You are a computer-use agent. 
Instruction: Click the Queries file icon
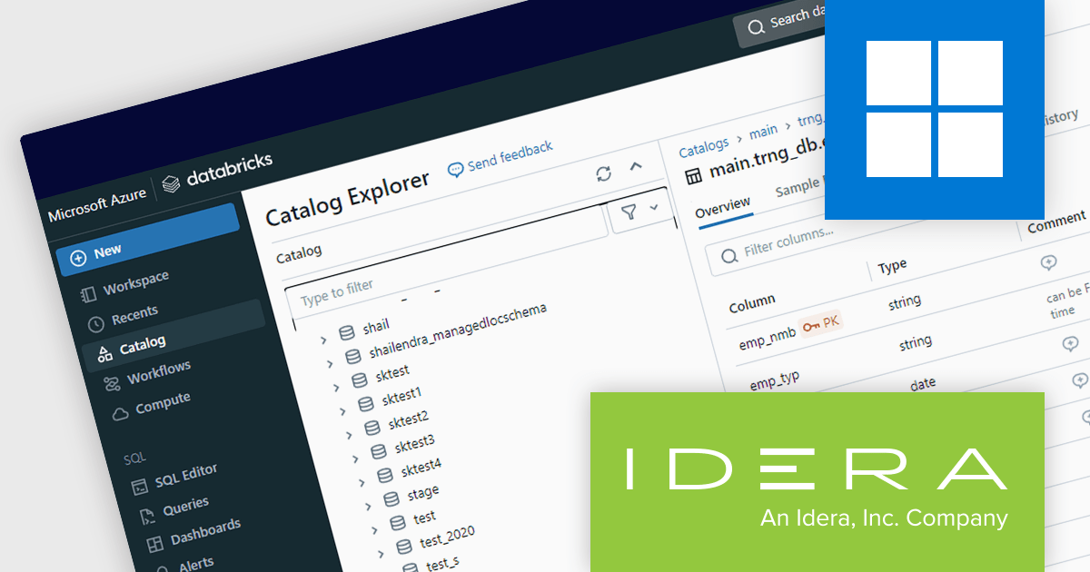tap(147, 518)
